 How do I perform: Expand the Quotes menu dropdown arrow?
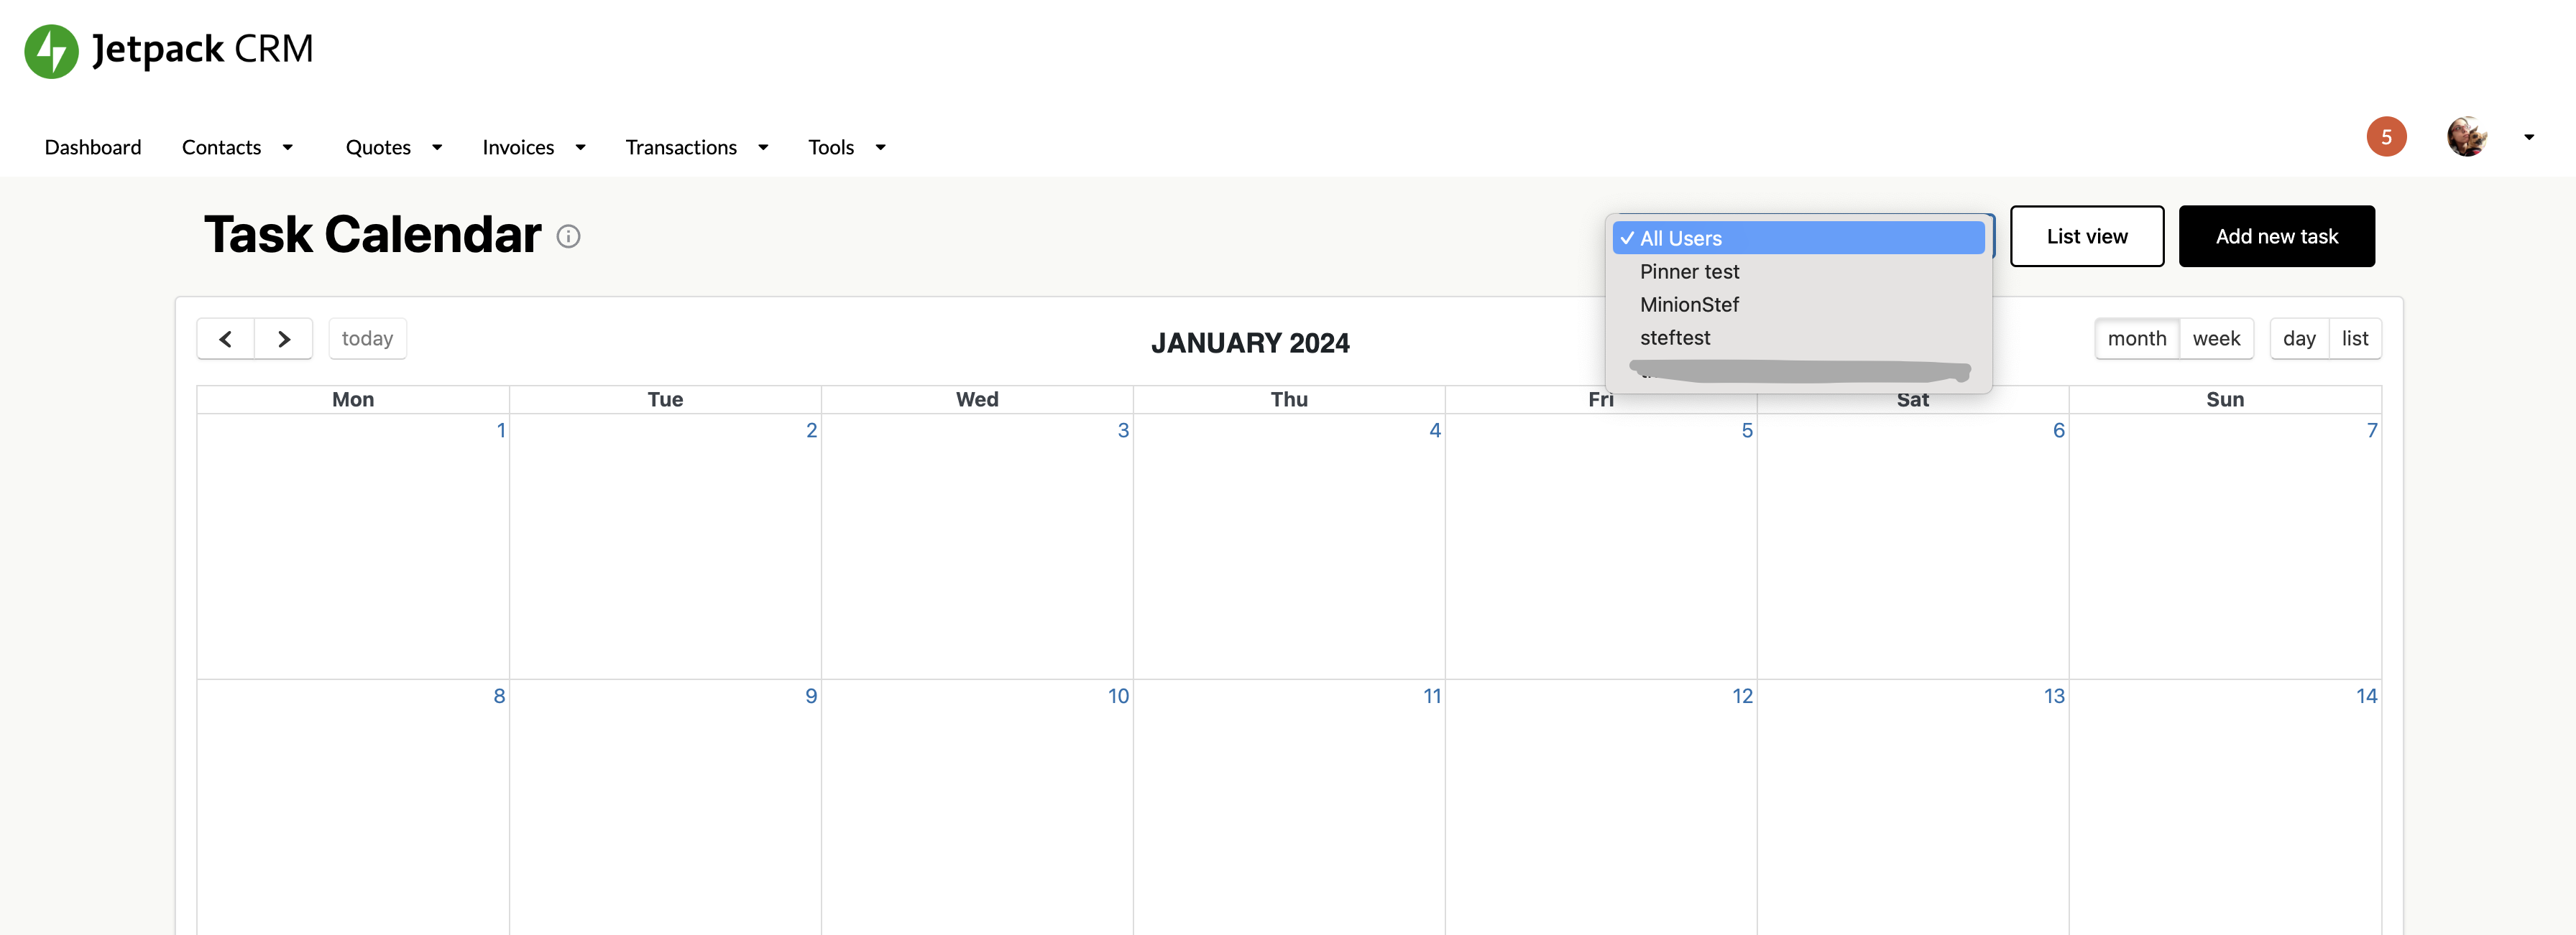click(437, 148)
